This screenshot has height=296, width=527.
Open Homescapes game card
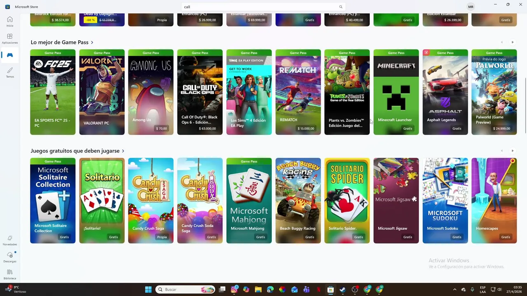pos(494,201)
